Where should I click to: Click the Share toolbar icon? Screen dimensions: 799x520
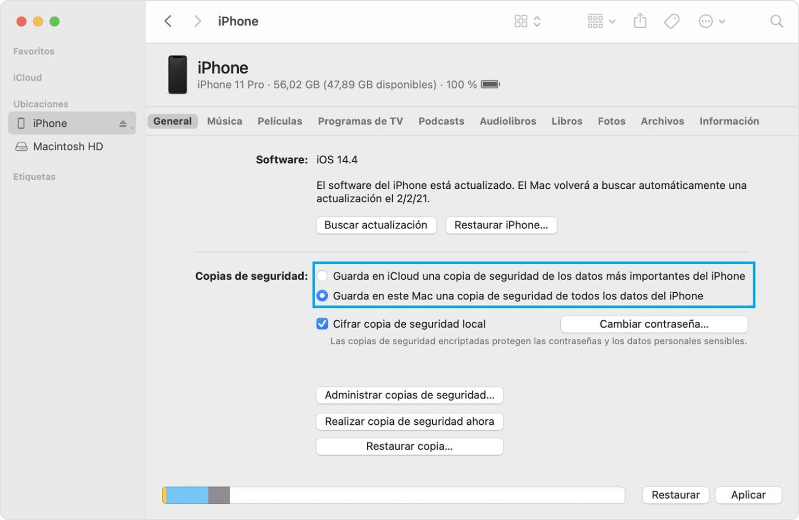[640, 21]
